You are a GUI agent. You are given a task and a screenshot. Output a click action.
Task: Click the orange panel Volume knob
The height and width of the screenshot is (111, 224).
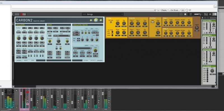[x=197, y=28]
